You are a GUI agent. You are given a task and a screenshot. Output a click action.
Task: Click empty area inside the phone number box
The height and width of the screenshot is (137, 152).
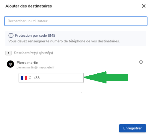pyautogui.click(x=61, y=78)
